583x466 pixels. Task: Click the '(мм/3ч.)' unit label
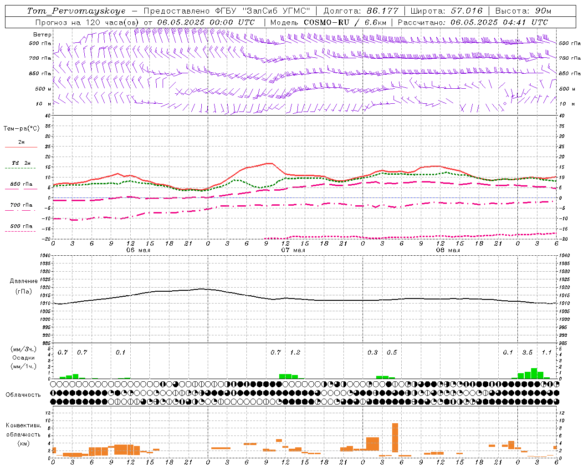[x=24, y=349]
